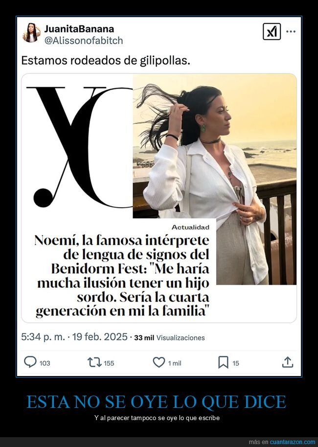Image resolution: width=318 pixels, height=447 pixels.
Task: Click the Actualidad section label
Action: [190, 227]
